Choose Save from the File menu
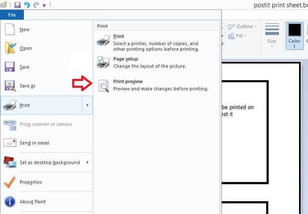Screen dimensions: 308x214 (x=47, y=67)
